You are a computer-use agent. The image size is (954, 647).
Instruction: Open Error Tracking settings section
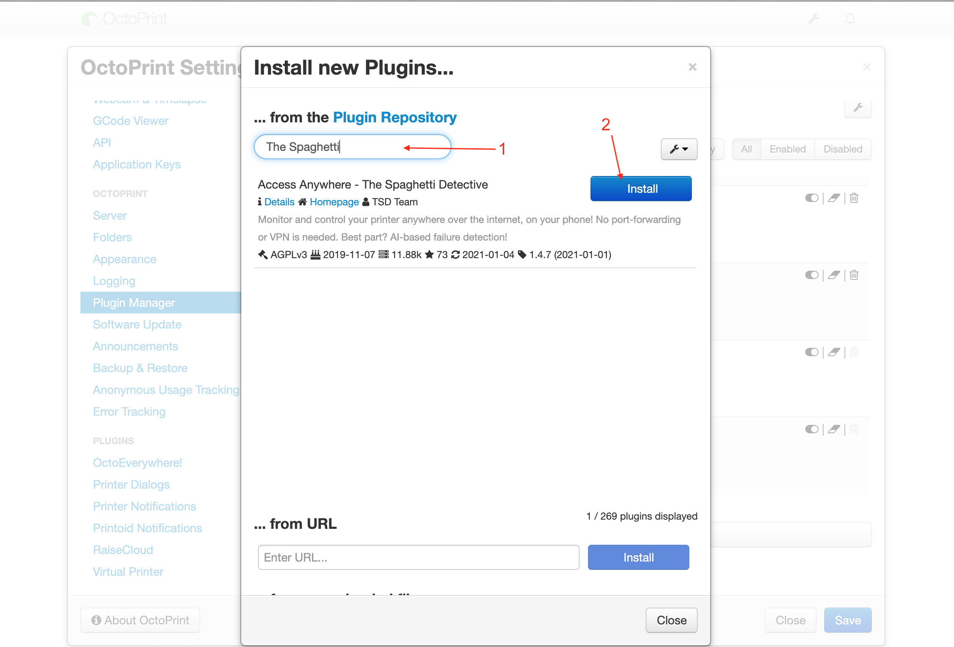[x=129, y=412]
